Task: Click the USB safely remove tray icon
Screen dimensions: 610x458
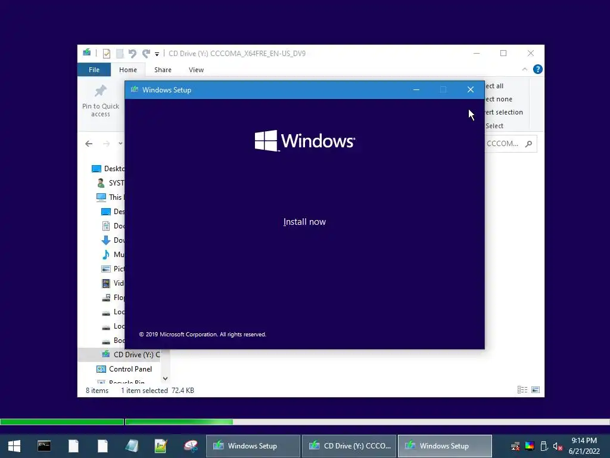Action: pos(544,446)
